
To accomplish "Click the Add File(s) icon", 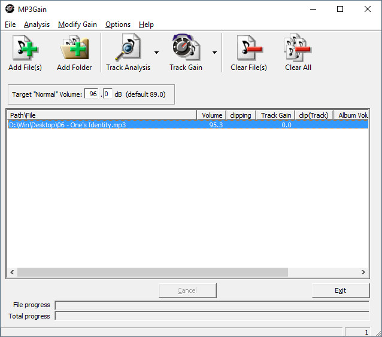I will point(25,48).
